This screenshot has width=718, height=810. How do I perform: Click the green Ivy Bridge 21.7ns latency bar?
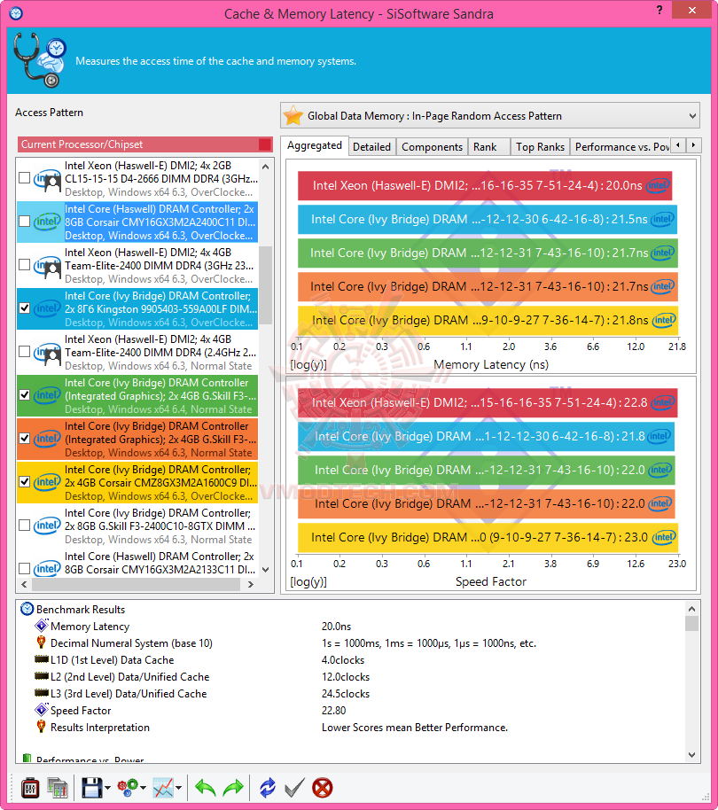click(488, 253)
